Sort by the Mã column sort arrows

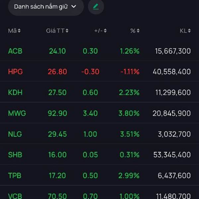coord(19,31)
